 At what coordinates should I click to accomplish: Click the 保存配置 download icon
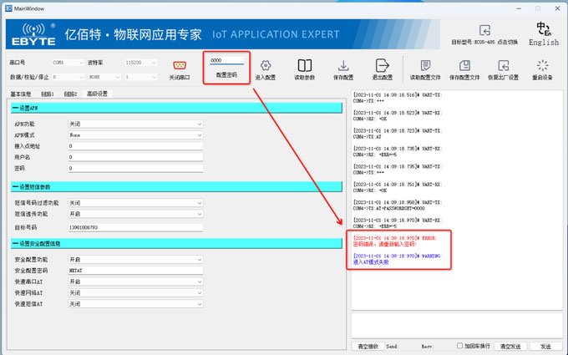pyautogui.click(x=343, y=66)
